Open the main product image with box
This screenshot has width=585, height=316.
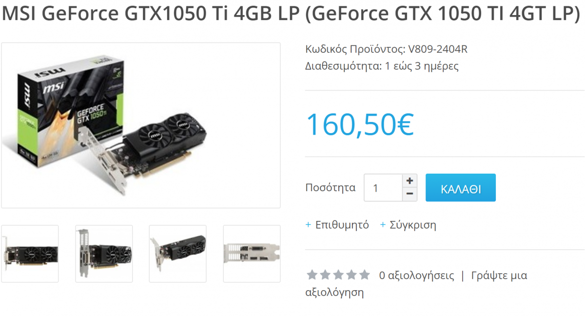point(141,125)
